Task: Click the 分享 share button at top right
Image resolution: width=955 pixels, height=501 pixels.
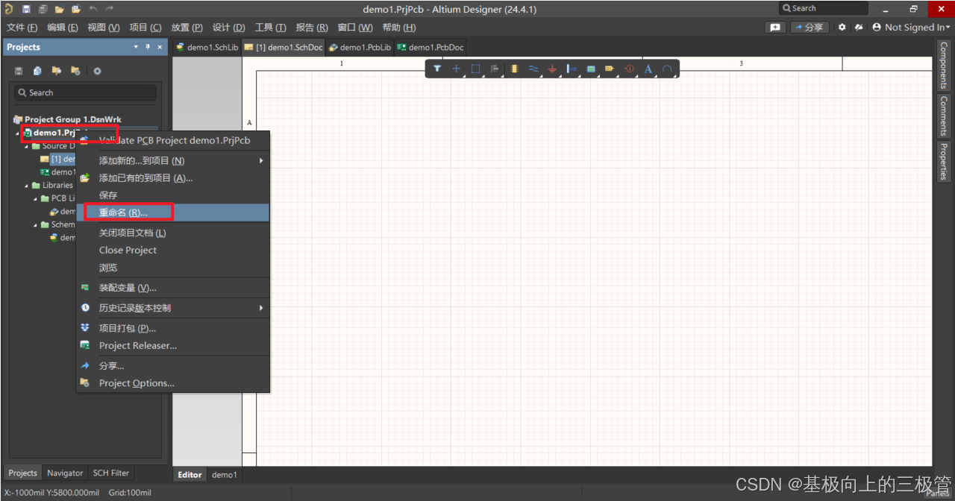Action: click(810, 27)
